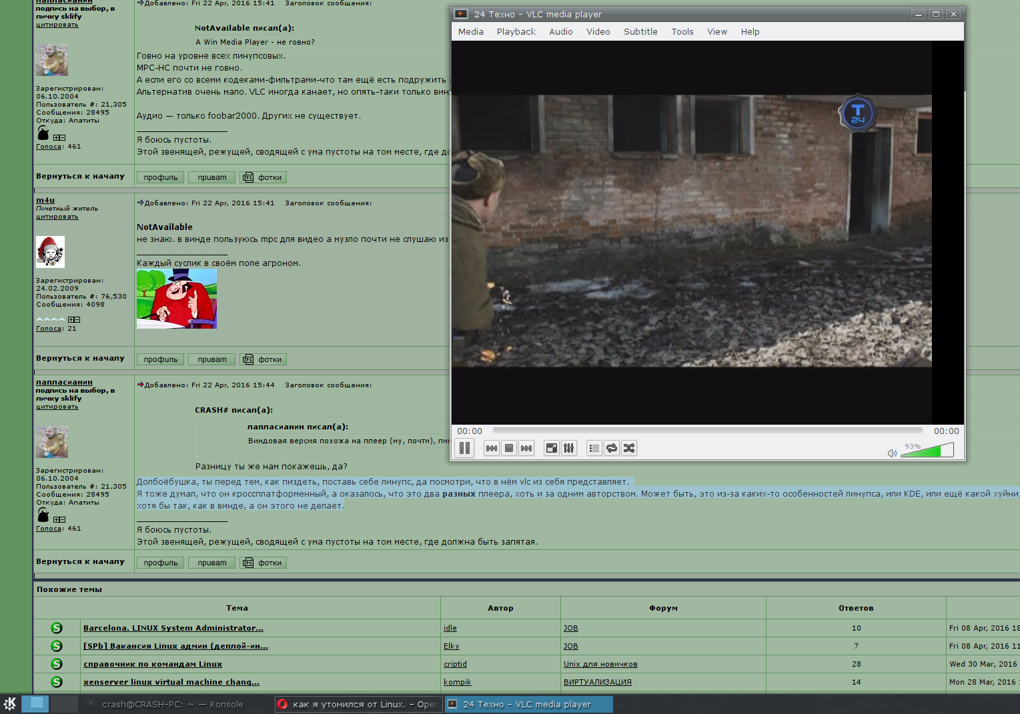The width and height of the screenshot is (1020, 714).
Task: Mute audio via VLC speaker icon
Action: coord(892,453)
